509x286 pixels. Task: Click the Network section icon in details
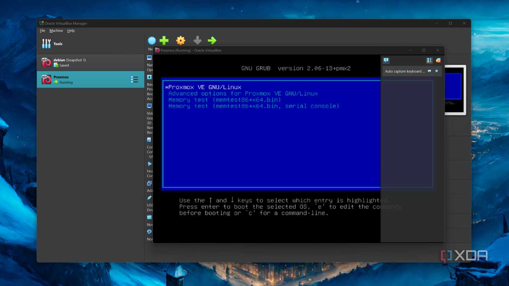(149, 183)
